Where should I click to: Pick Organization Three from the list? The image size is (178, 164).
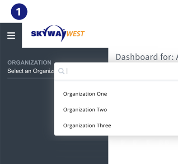[x=87, y=125]
